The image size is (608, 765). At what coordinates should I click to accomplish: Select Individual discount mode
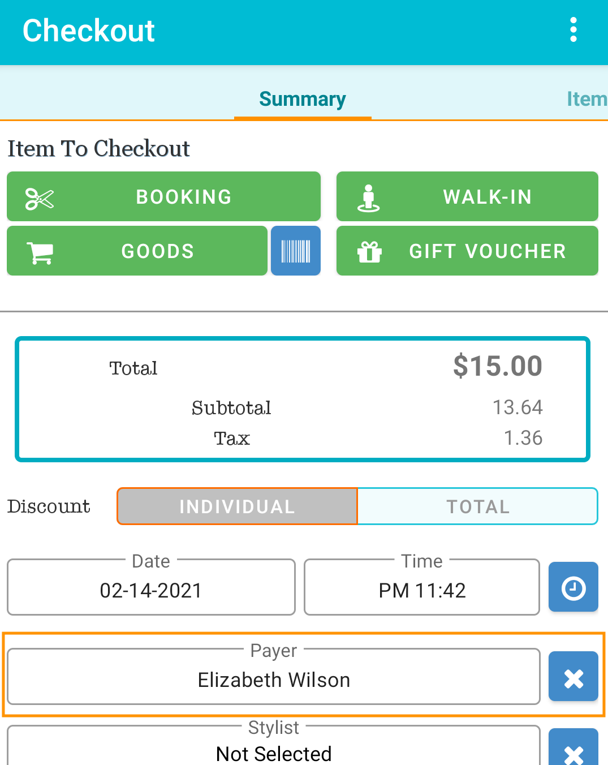coord(237,506)
